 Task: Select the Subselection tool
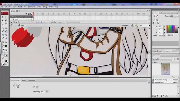(6, 17)
